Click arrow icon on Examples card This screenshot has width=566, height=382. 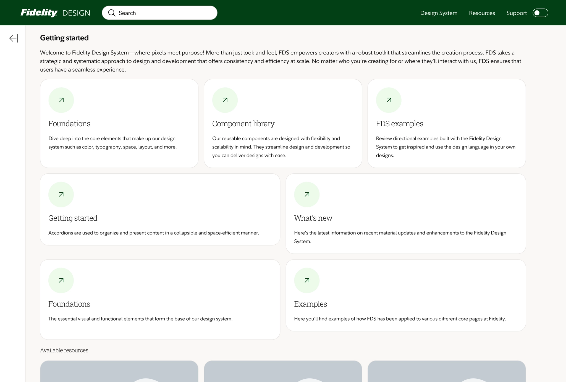tap(307, 280)
